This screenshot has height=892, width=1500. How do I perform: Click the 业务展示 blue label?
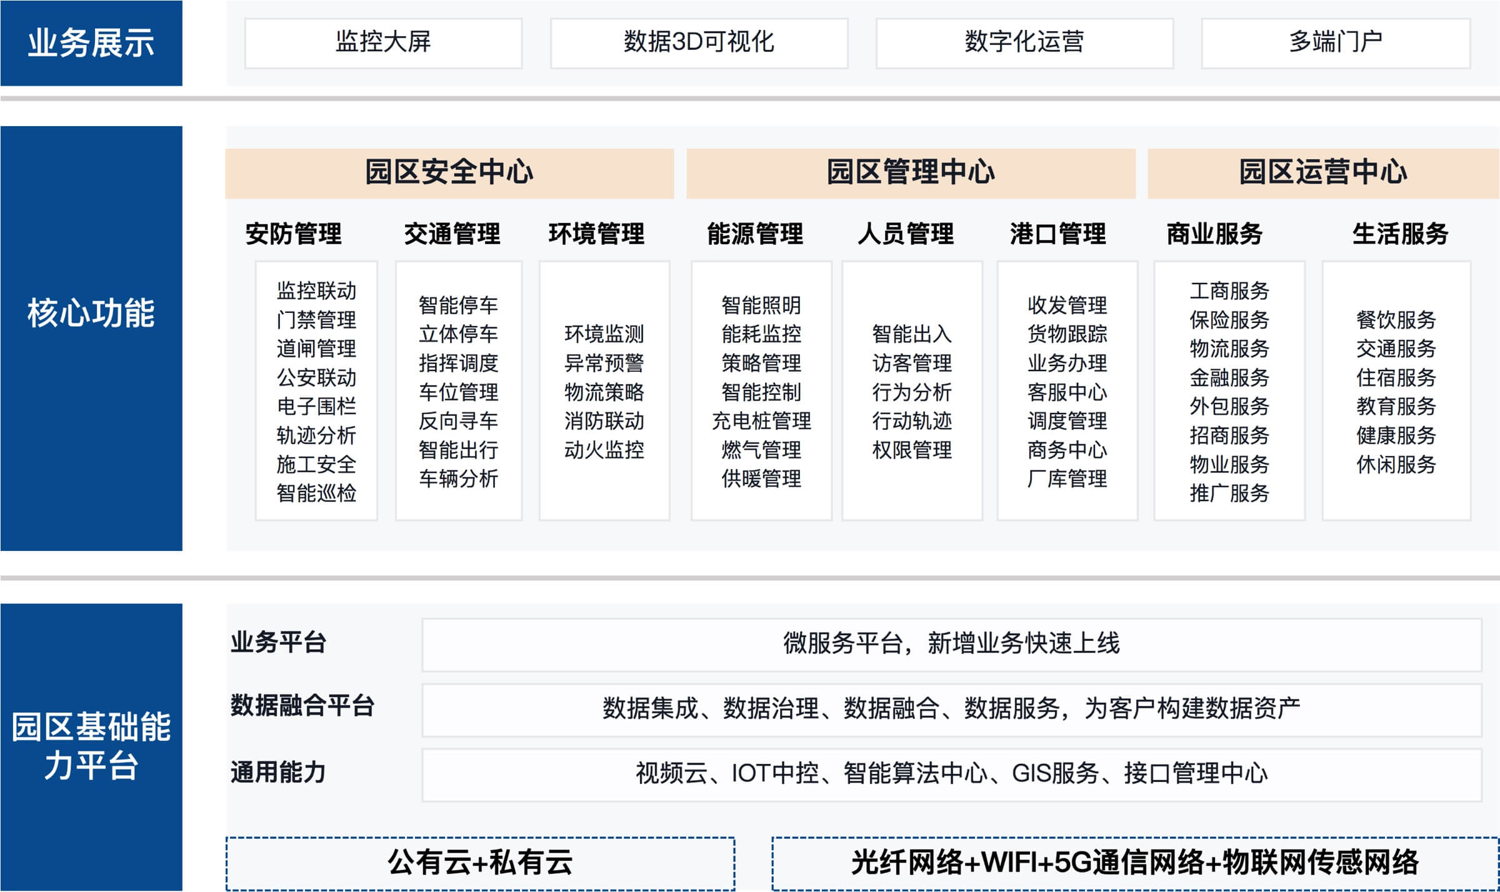(x=91, y=43)
